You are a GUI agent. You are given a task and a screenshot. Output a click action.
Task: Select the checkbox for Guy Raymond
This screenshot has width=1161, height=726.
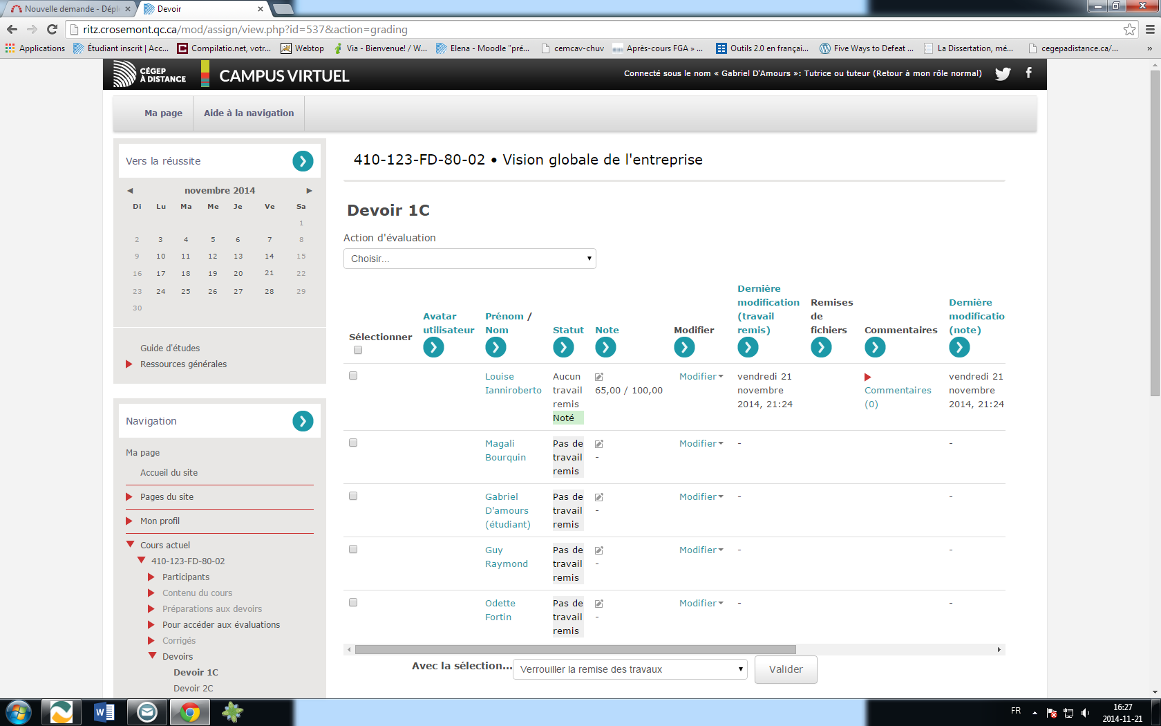tap(353, 549)
